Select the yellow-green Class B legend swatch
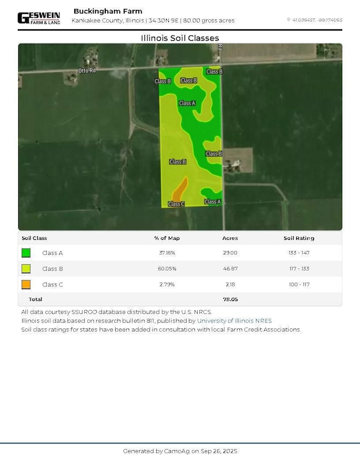Image resolution: width=360 pixels, height=465 pixels. [x=26, y=269]
